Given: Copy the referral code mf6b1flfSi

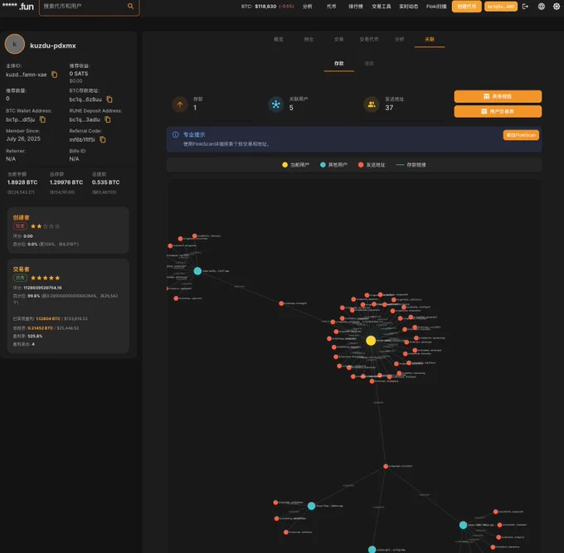Looking at the screenshot, I should tap(103, 139).
